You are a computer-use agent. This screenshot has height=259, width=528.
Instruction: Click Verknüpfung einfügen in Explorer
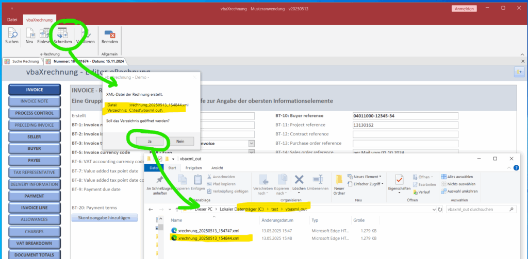[x=227, y=192]
